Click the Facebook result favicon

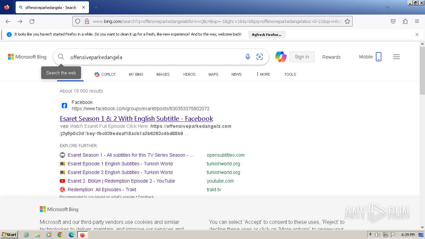64,106
